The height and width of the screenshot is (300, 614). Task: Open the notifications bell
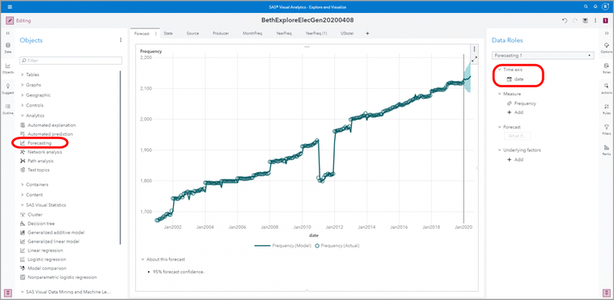(x=595, y=6)
